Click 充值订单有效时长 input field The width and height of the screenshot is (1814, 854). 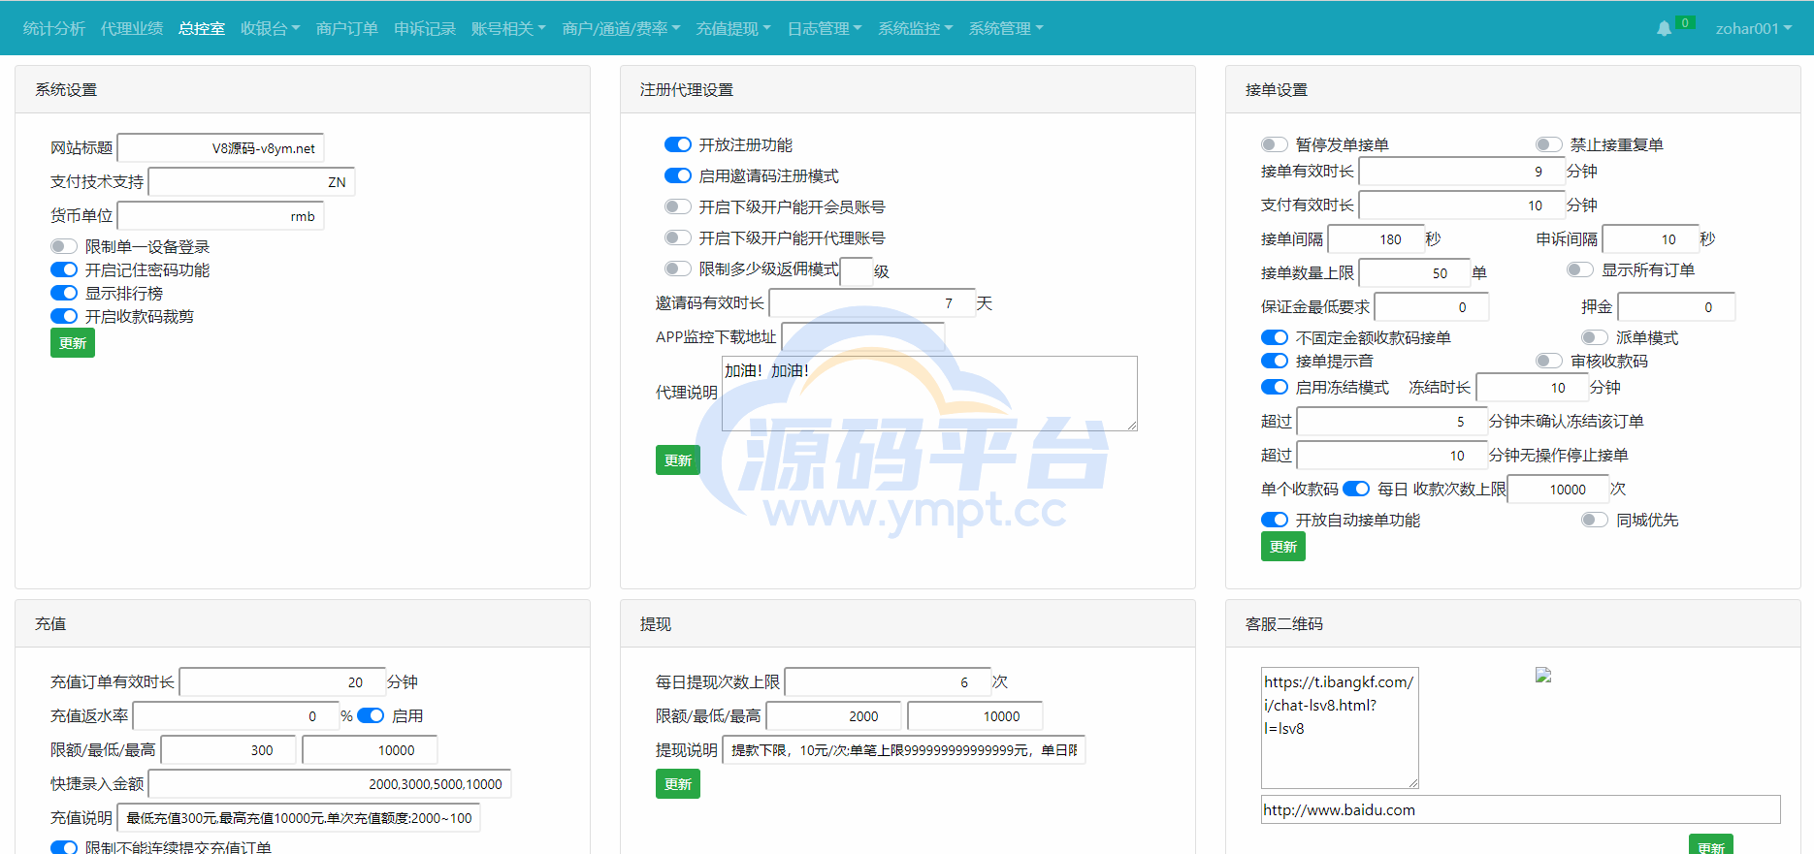(x=282, y=682)
